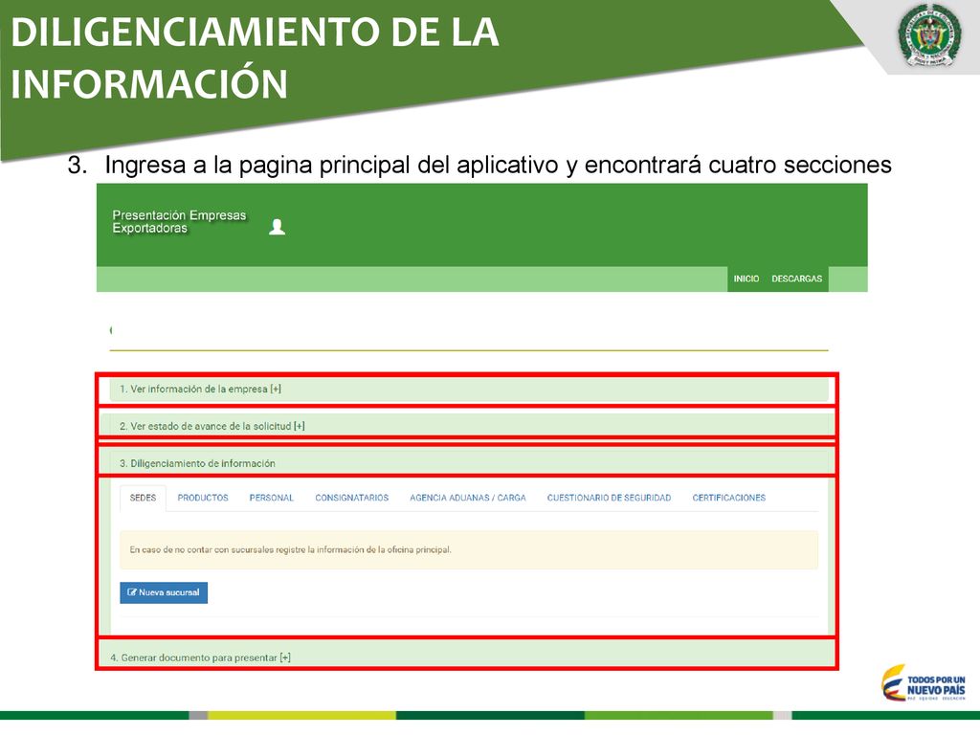Go to CUESTIONARIO DE SEGURIDAD tab
Screen dimensions: 980x735
[609, 498]
